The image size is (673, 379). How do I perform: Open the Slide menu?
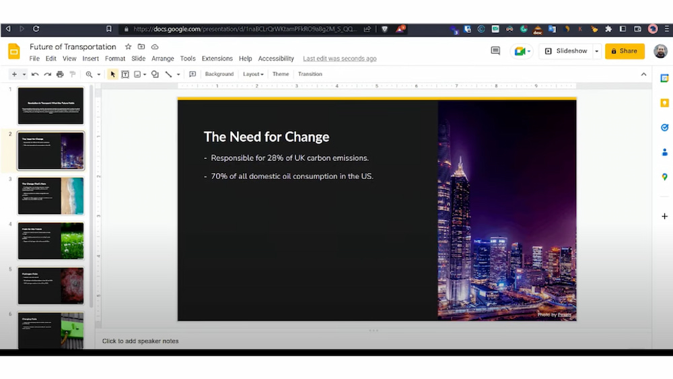pos(138,59)
